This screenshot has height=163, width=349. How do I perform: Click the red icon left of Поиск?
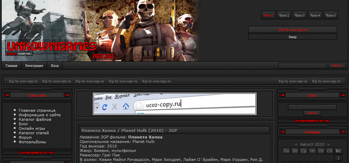[x=282, y=95]
